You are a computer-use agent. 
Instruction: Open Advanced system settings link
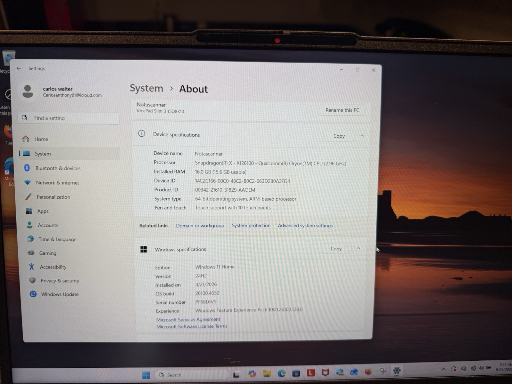[x=305, y=226]
